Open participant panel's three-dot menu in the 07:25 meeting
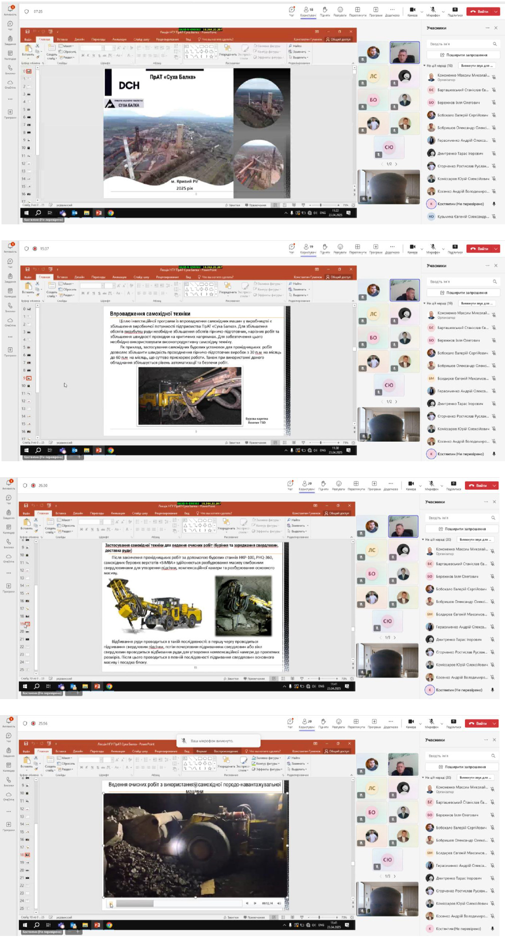505x948 pixels. coord(487,28)
